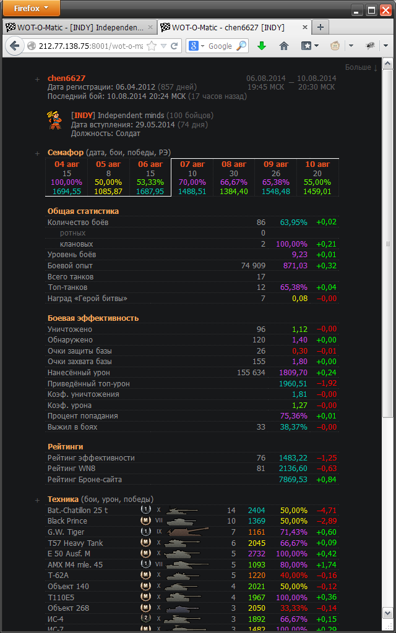396x633 pixels.
Task: Expand the plus next to Техника
Action: coord(38,499)
